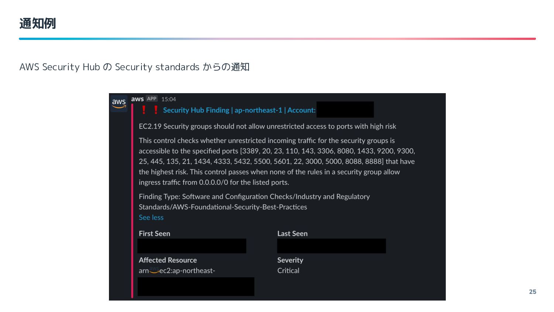
Task: Click the first red exclamation mark emoji
Action: point(144,110)
